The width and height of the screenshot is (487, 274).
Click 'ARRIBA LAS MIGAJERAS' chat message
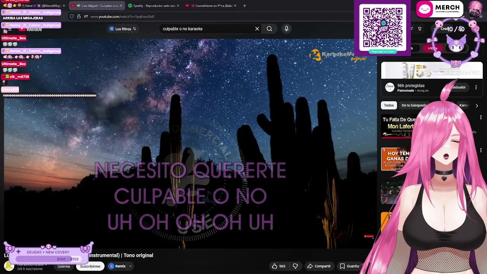click(x=23, y=18)
